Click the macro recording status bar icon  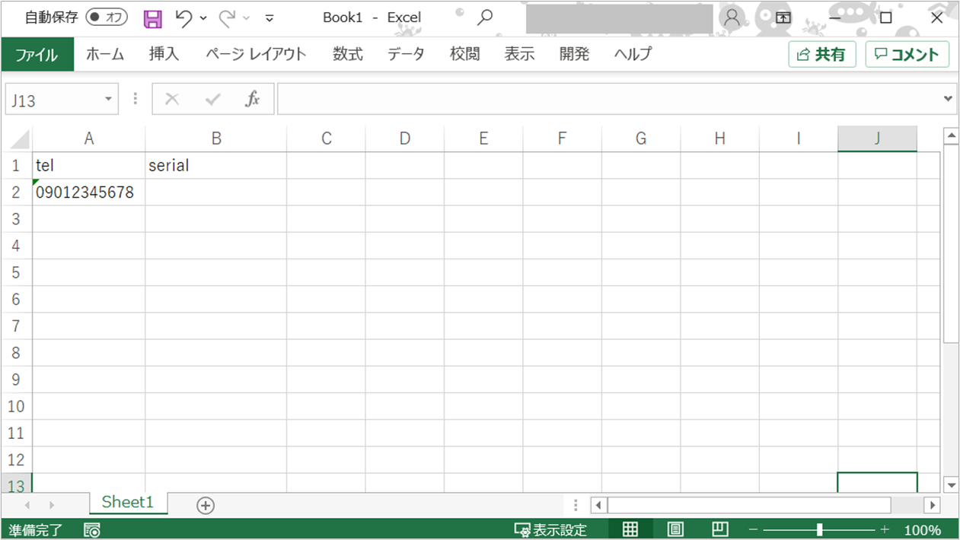[x=92, y=530]
